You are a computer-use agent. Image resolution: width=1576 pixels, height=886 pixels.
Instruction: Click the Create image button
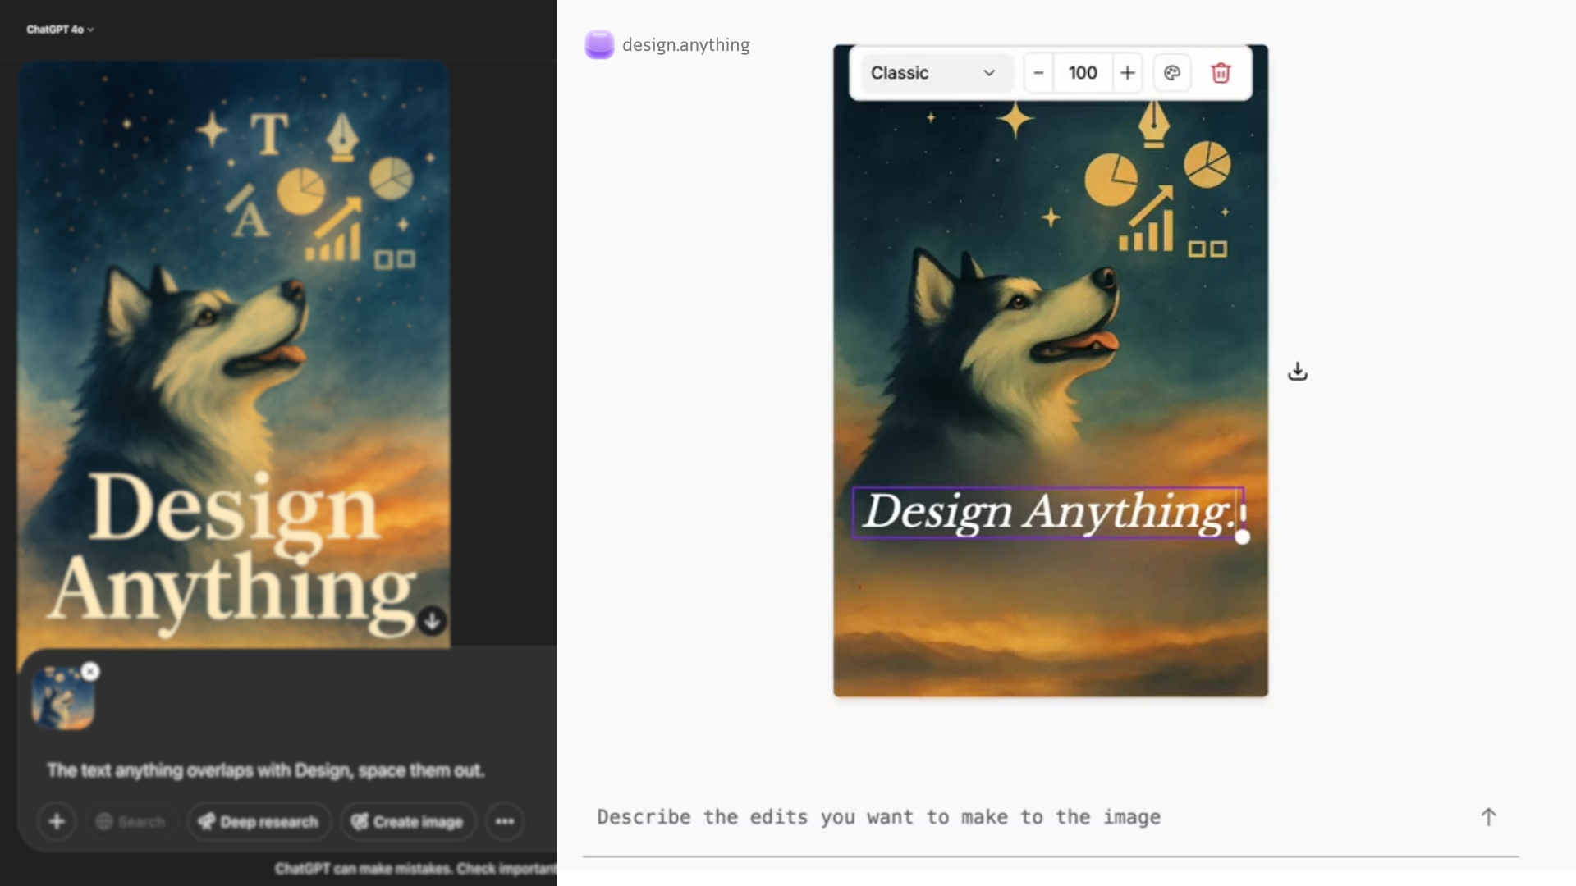coord(408,821)
